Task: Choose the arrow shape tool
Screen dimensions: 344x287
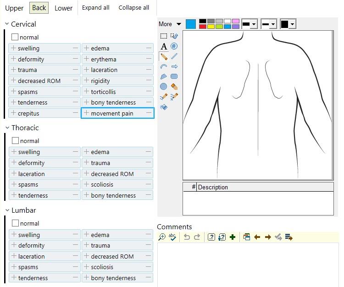Action: click(174, 66)
